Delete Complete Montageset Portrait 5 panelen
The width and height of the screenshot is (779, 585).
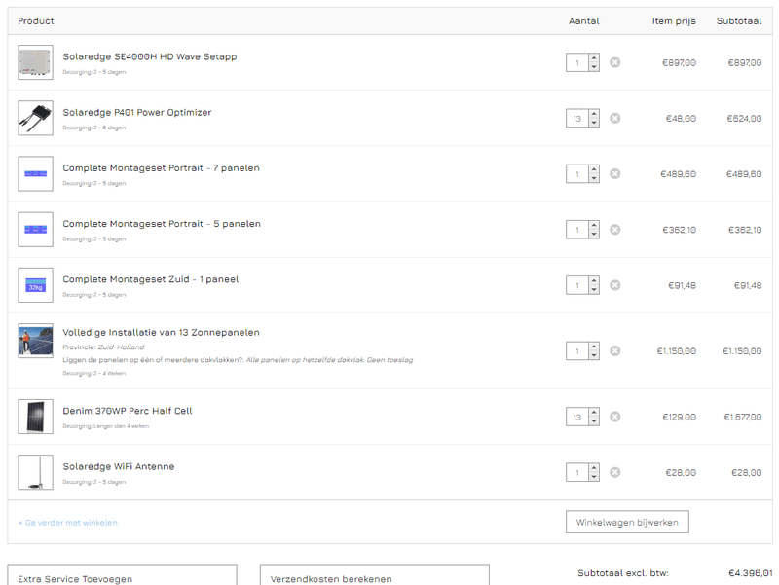click(614, 229)
